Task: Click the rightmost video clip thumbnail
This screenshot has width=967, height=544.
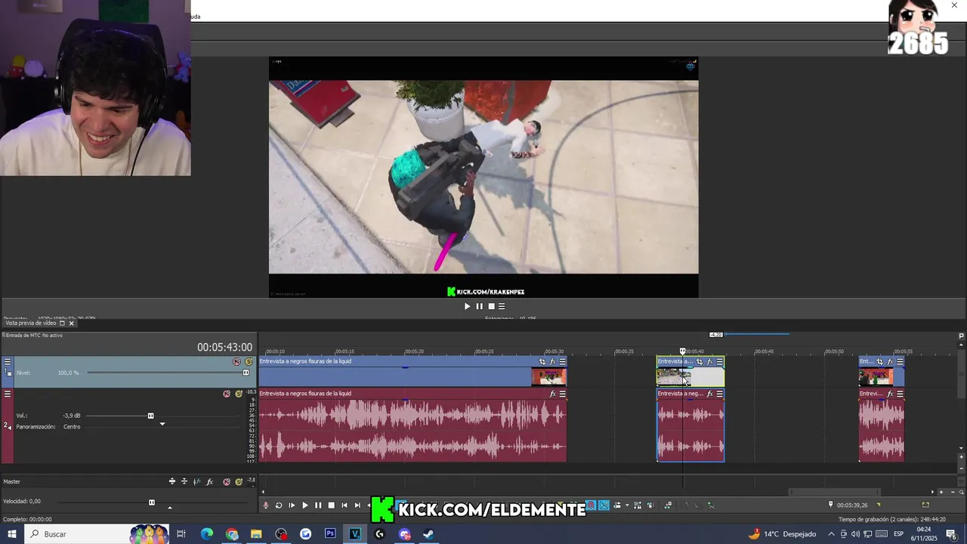Action: tap(876, 376)
